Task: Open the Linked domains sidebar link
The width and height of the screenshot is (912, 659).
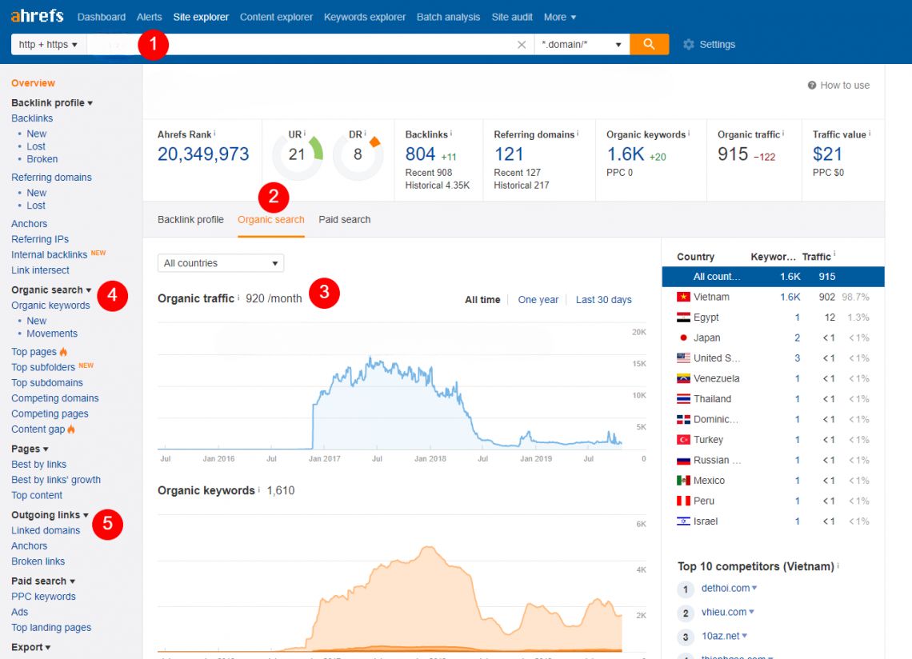Action: pos(46,530)
